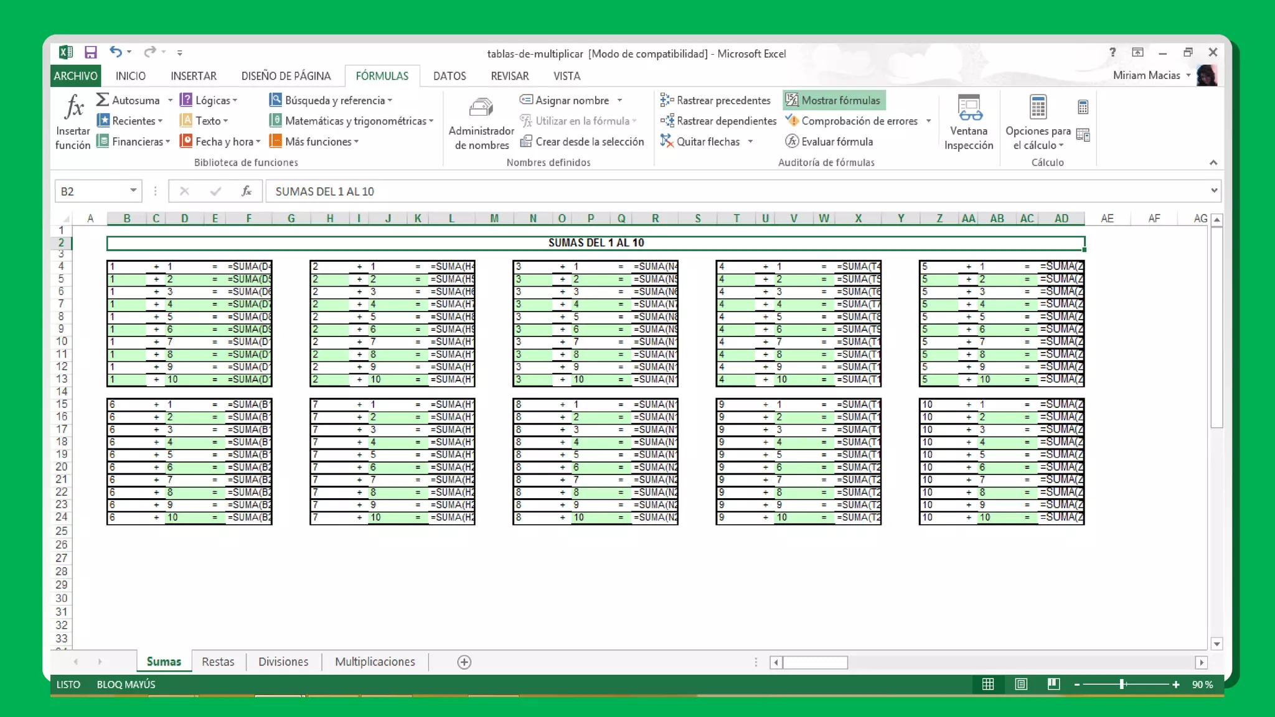Click the zoom slider handle
1275x717 pixels.
click(x=1122, y=685)
